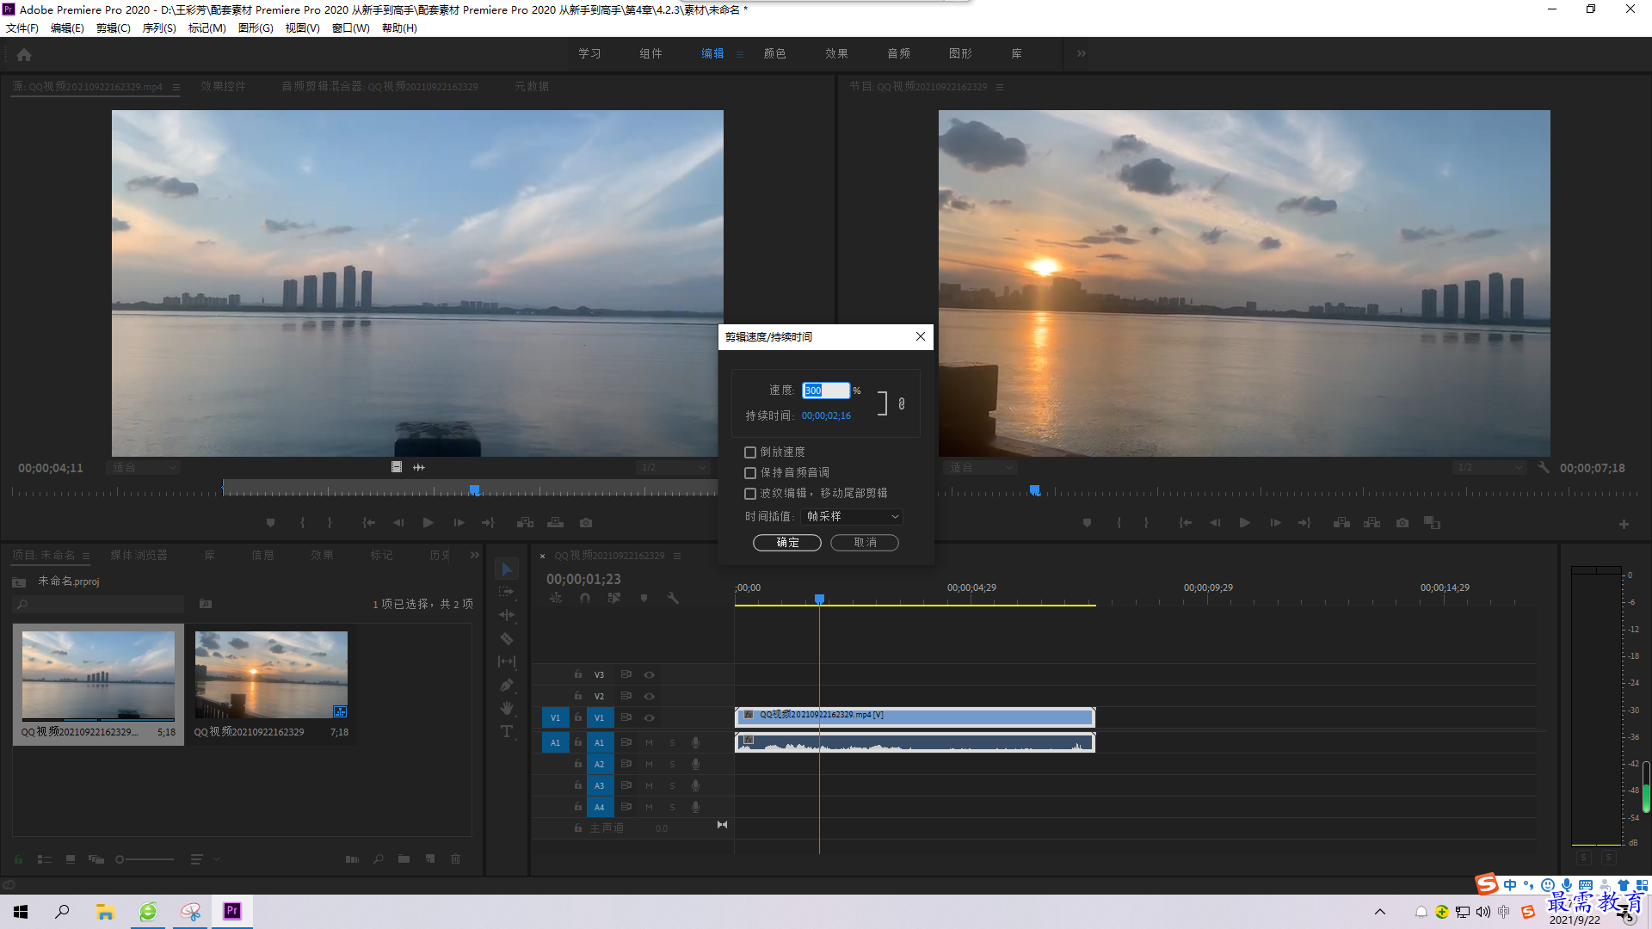Image resolution: width=1652 pixels, height=929 pixels.
Task: Select the Type tool
Action: [x=507, y=731]
